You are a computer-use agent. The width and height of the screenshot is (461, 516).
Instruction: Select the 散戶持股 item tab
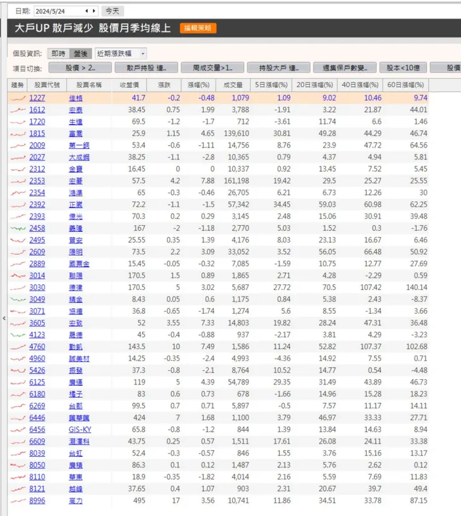[146, 68]
